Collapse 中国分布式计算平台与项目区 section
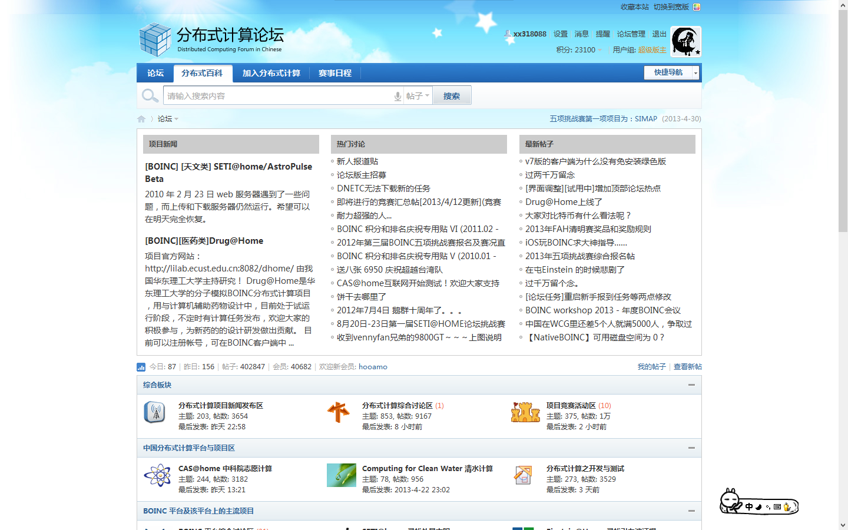 691,448
